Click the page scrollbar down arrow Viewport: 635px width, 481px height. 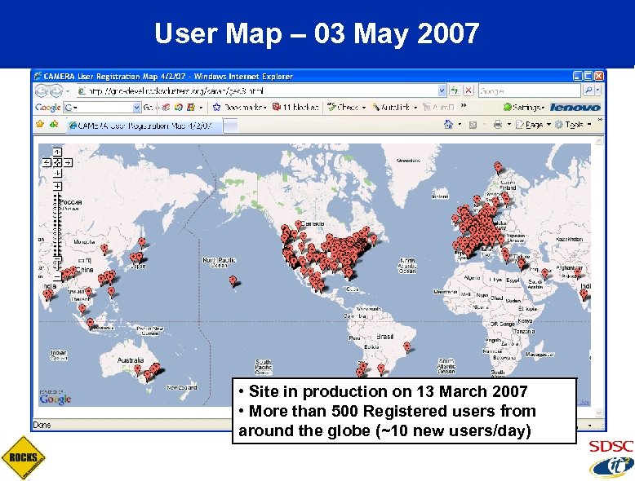(x=599, y=413)
